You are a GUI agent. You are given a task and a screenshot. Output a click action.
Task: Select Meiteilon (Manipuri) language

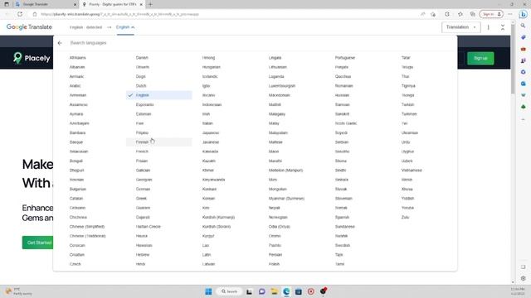[x=285, y=171]
